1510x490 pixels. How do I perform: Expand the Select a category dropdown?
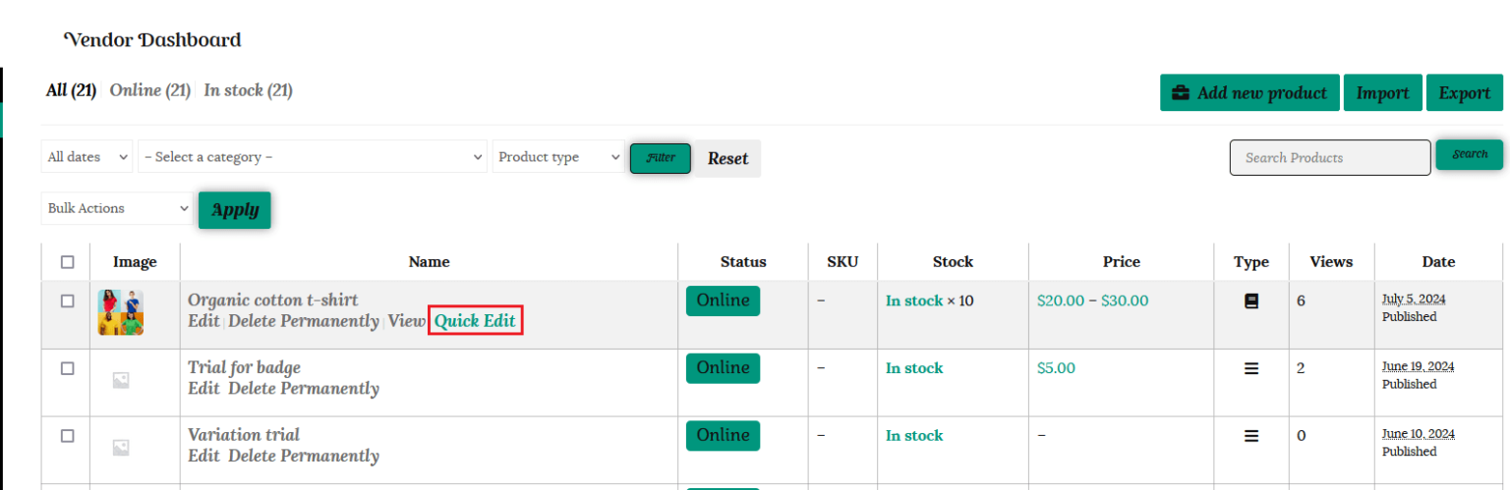point(313,157)
